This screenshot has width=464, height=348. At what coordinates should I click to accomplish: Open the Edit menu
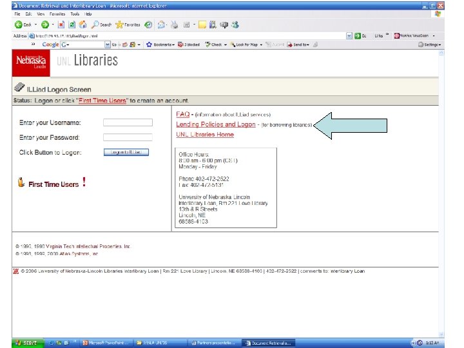[x=28, y=14]
